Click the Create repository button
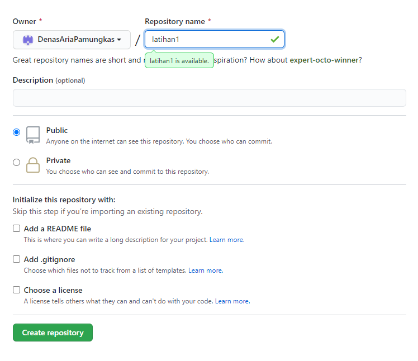Viewport: 418px width, 361px height. 53,332
